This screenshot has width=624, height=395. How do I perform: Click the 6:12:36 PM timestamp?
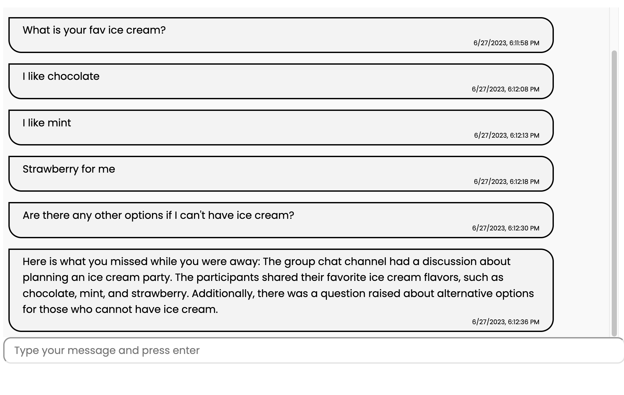tap(506, 322)
